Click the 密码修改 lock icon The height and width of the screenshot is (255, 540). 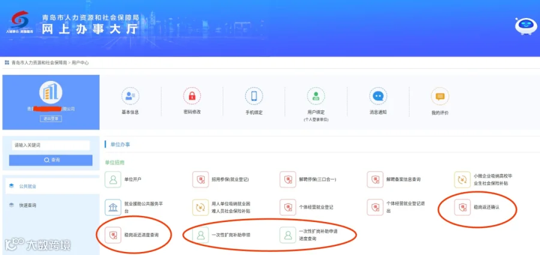(192, 96)
